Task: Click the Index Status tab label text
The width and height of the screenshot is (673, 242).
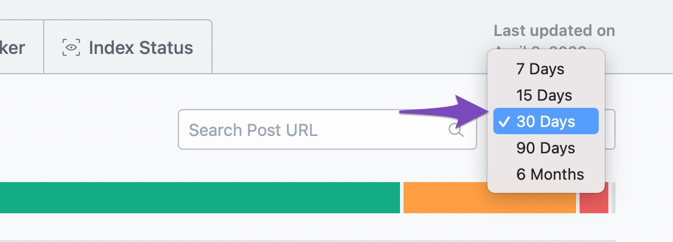Action: click(x=141, y=48)
